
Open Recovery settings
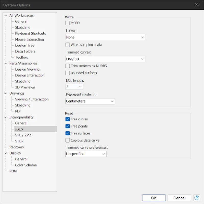[17, 147]
